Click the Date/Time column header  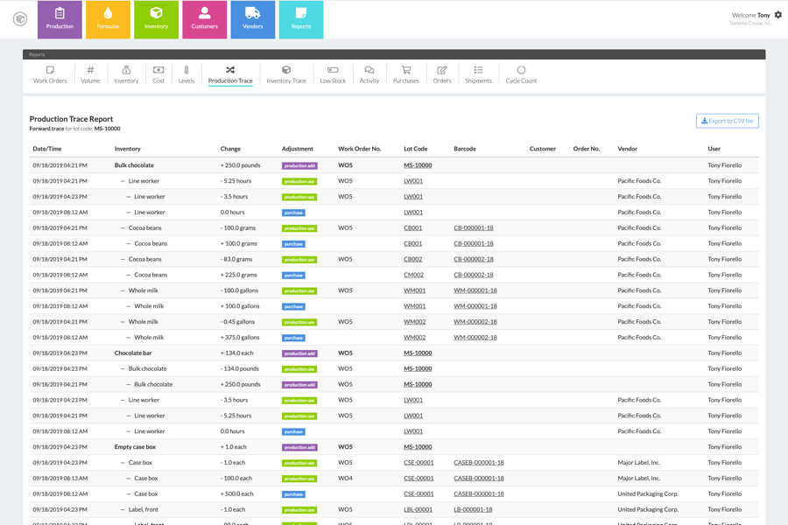[47, 149]
